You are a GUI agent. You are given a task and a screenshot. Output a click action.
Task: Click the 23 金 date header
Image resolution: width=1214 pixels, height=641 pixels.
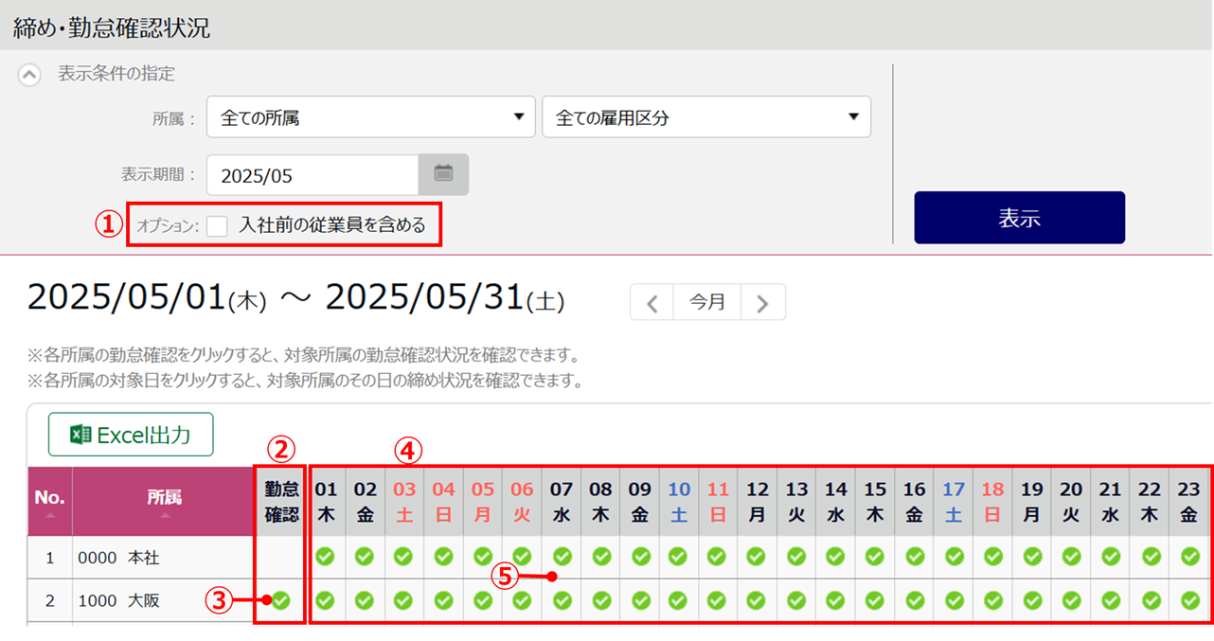[1189, 502]
